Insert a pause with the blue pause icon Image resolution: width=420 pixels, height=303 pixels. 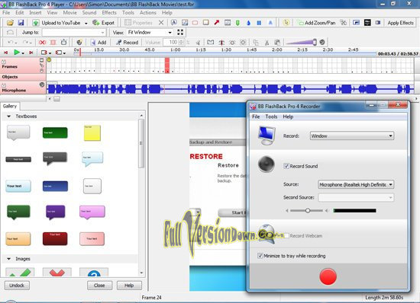pos(259,23)
